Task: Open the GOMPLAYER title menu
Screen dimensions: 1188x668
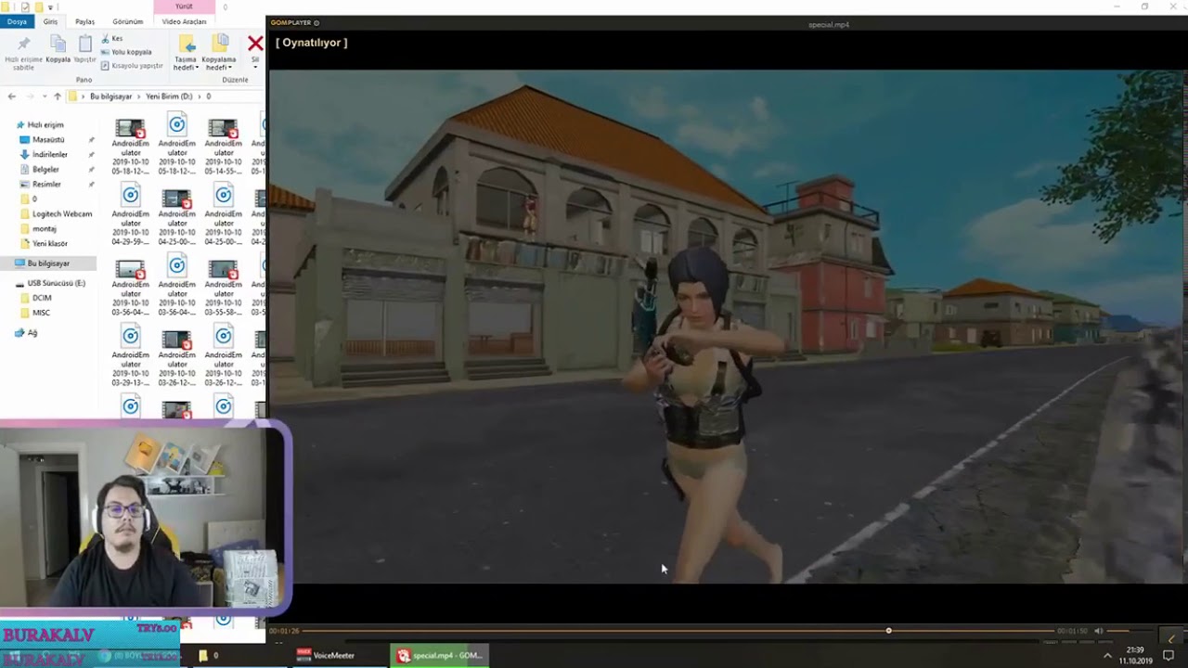Action: 294,22
